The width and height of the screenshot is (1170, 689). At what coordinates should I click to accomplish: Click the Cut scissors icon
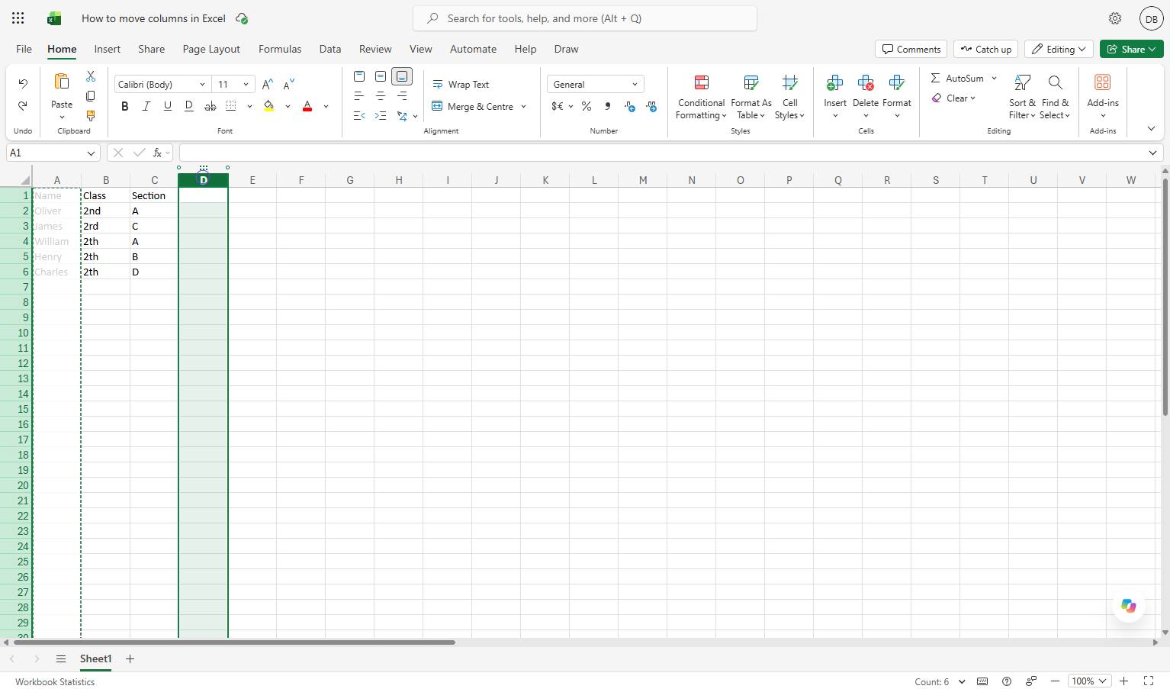coord(91,76)
